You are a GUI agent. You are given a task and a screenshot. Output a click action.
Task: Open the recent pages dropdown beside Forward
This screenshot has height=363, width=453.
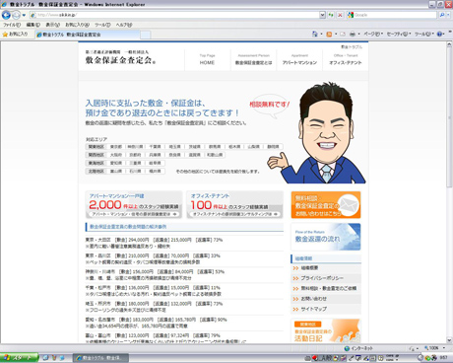pos(24,15)
